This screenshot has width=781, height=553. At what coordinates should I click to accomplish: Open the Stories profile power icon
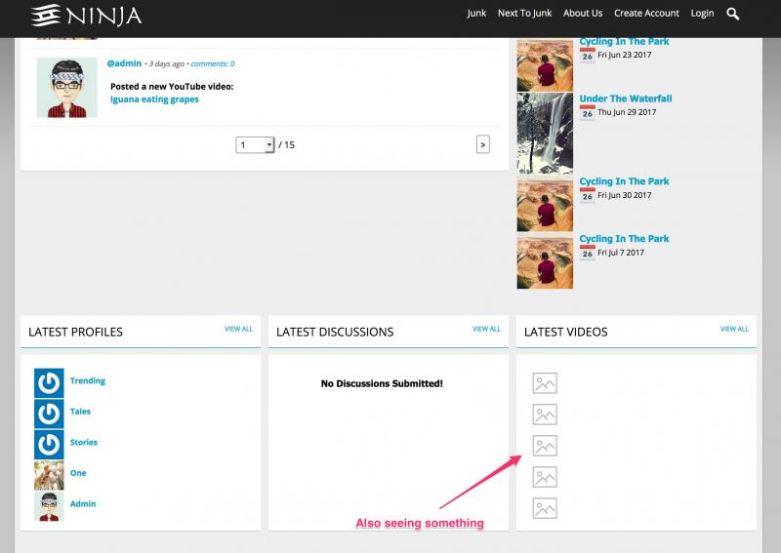(x=49, y=444)
